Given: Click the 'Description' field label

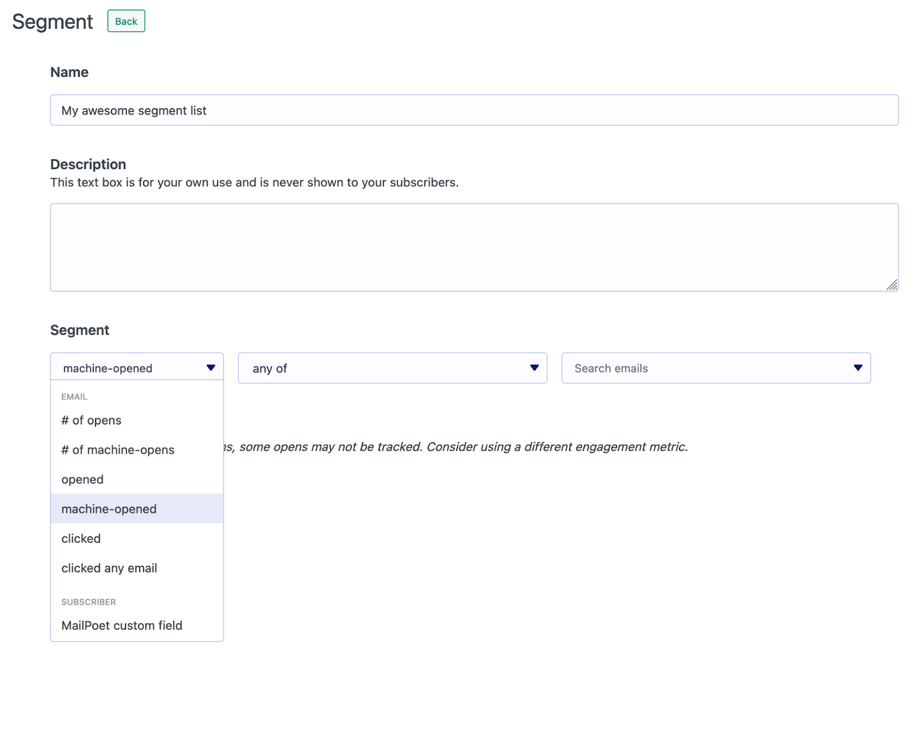Looking at the screenshot, I should [88, 164].
